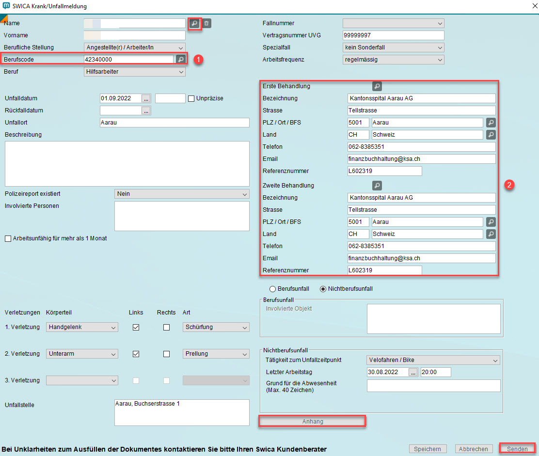Open Land lookup icon for Erste Behandlung
The height and width of the screenshot is (456, 539).
coord(491,135)
